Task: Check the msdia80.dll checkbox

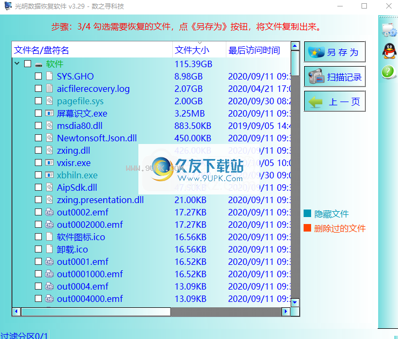Action: pos(38,125)
